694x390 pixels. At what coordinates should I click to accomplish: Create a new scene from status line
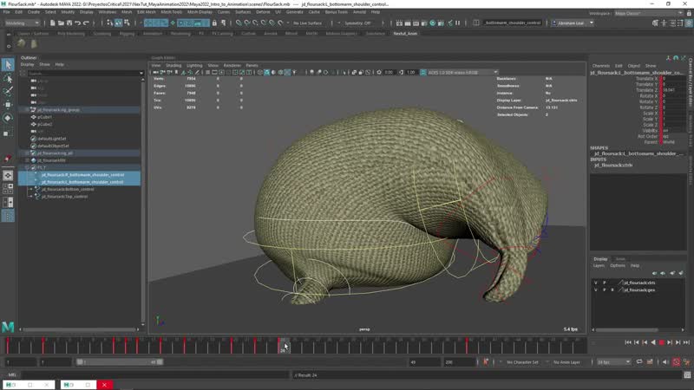coord(52,23)
